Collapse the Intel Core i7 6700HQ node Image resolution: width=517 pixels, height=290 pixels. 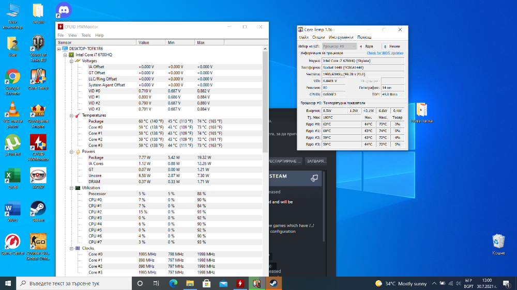(65, 55)
